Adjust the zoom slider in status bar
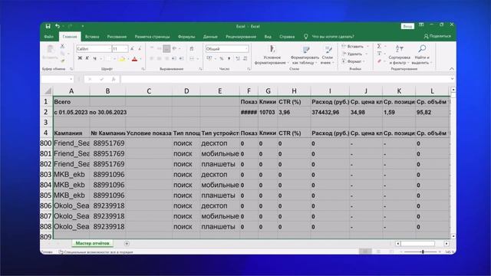Viewport: 491px width, 276px height. pos(423,251)
